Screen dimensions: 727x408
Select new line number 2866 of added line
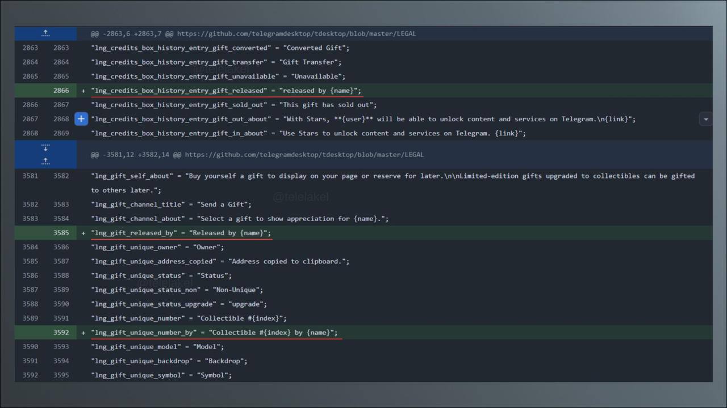[61, 91]
